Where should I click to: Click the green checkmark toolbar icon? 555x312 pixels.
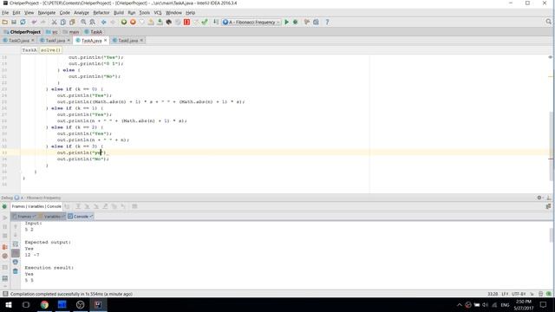205,22
